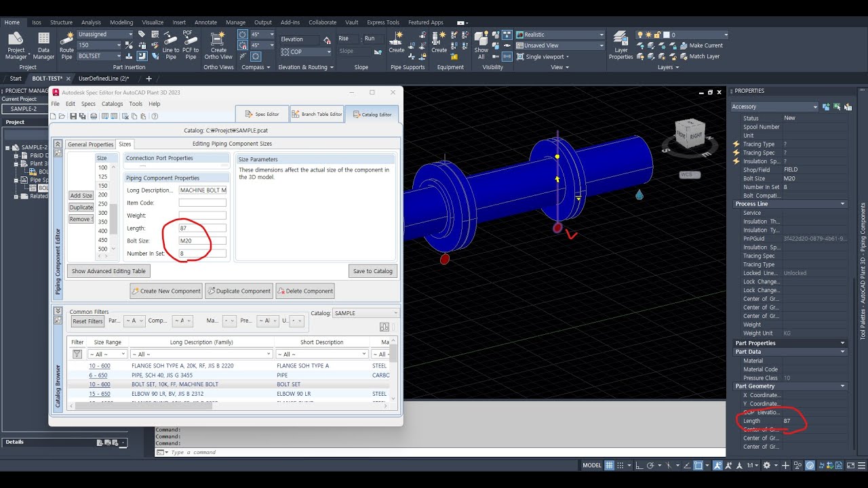Click Help icon in Spec Editor toolbar
Screen dimensions: 868x488
tap(155, 116)
